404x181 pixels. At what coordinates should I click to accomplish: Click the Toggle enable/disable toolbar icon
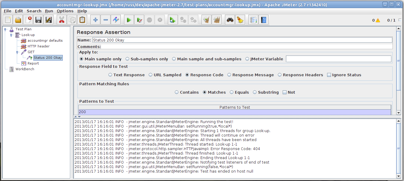pos(116,20)
